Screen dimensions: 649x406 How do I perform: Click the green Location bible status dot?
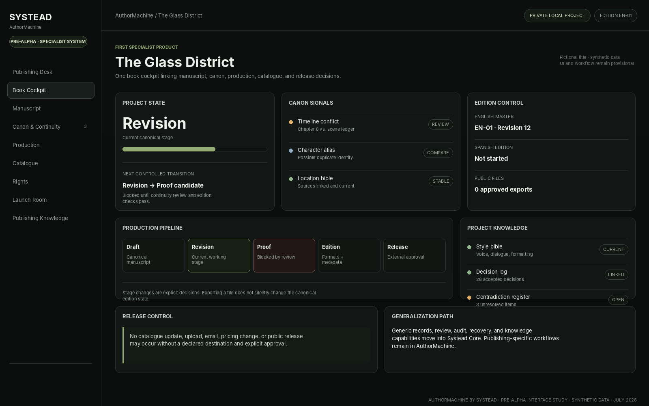pyautogui.click(x=291, y=179)
